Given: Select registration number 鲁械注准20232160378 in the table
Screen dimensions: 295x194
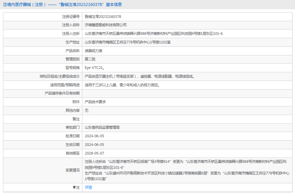Looking at the screenshot, I should pos(103,17).
